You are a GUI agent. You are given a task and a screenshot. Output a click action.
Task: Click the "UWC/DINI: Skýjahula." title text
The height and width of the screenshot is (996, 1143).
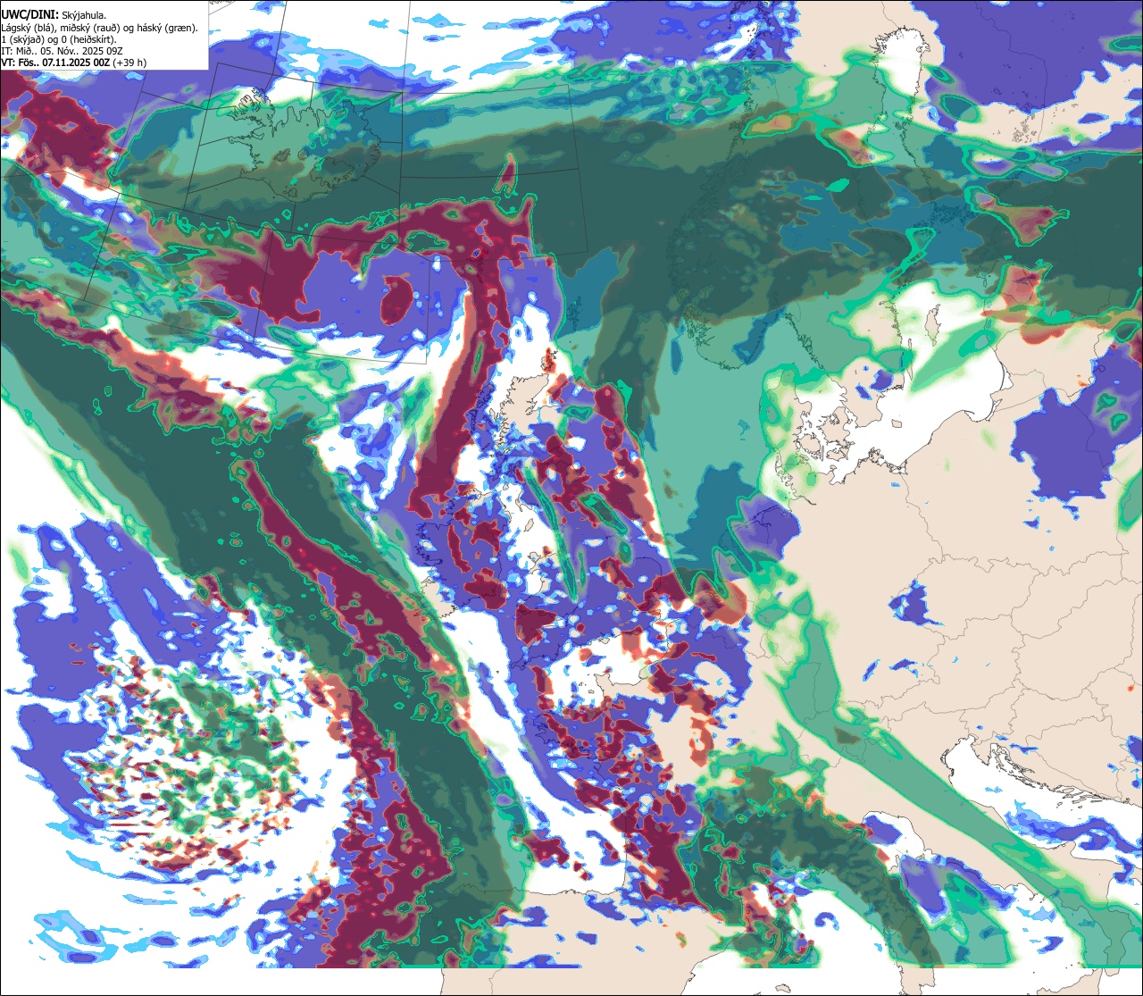click(54, 15)
